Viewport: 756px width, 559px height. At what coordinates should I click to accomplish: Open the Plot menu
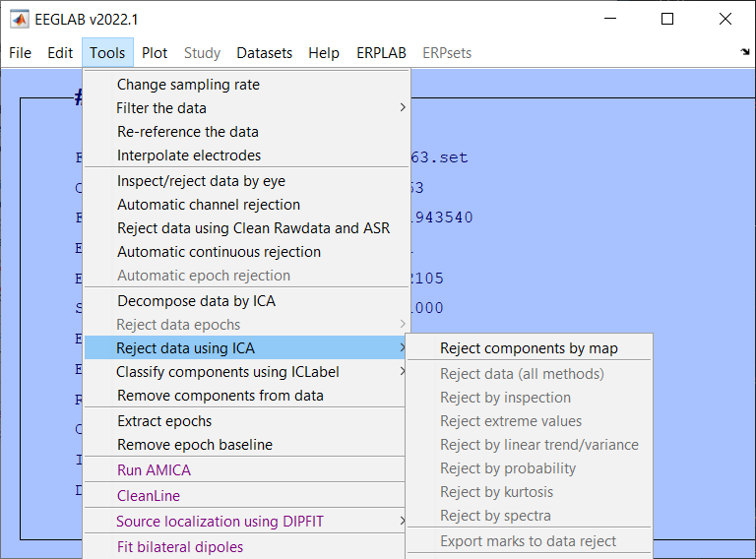[x=155, y=53]
